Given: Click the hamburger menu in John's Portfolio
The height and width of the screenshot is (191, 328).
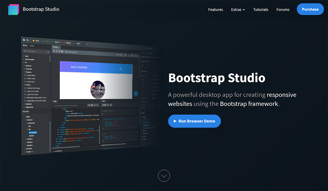Looking at the screenshot, I should tap(121, 69).
